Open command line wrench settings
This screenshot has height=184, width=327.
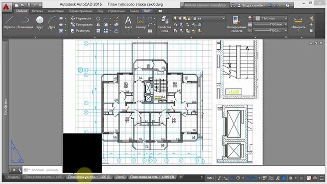(19, 170)
